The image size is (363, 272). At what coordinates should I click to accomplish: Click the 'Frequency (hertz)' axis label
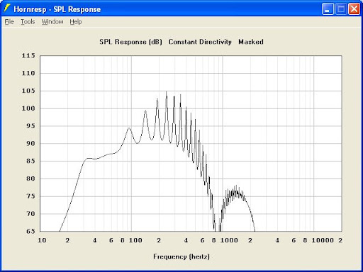point(181,256)
